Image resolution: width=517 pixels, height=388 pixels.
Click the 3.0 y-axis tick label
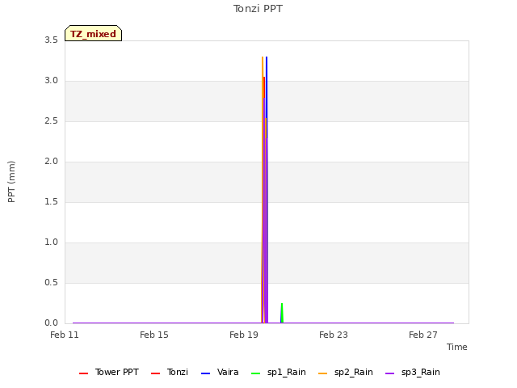tap(52, 81)
